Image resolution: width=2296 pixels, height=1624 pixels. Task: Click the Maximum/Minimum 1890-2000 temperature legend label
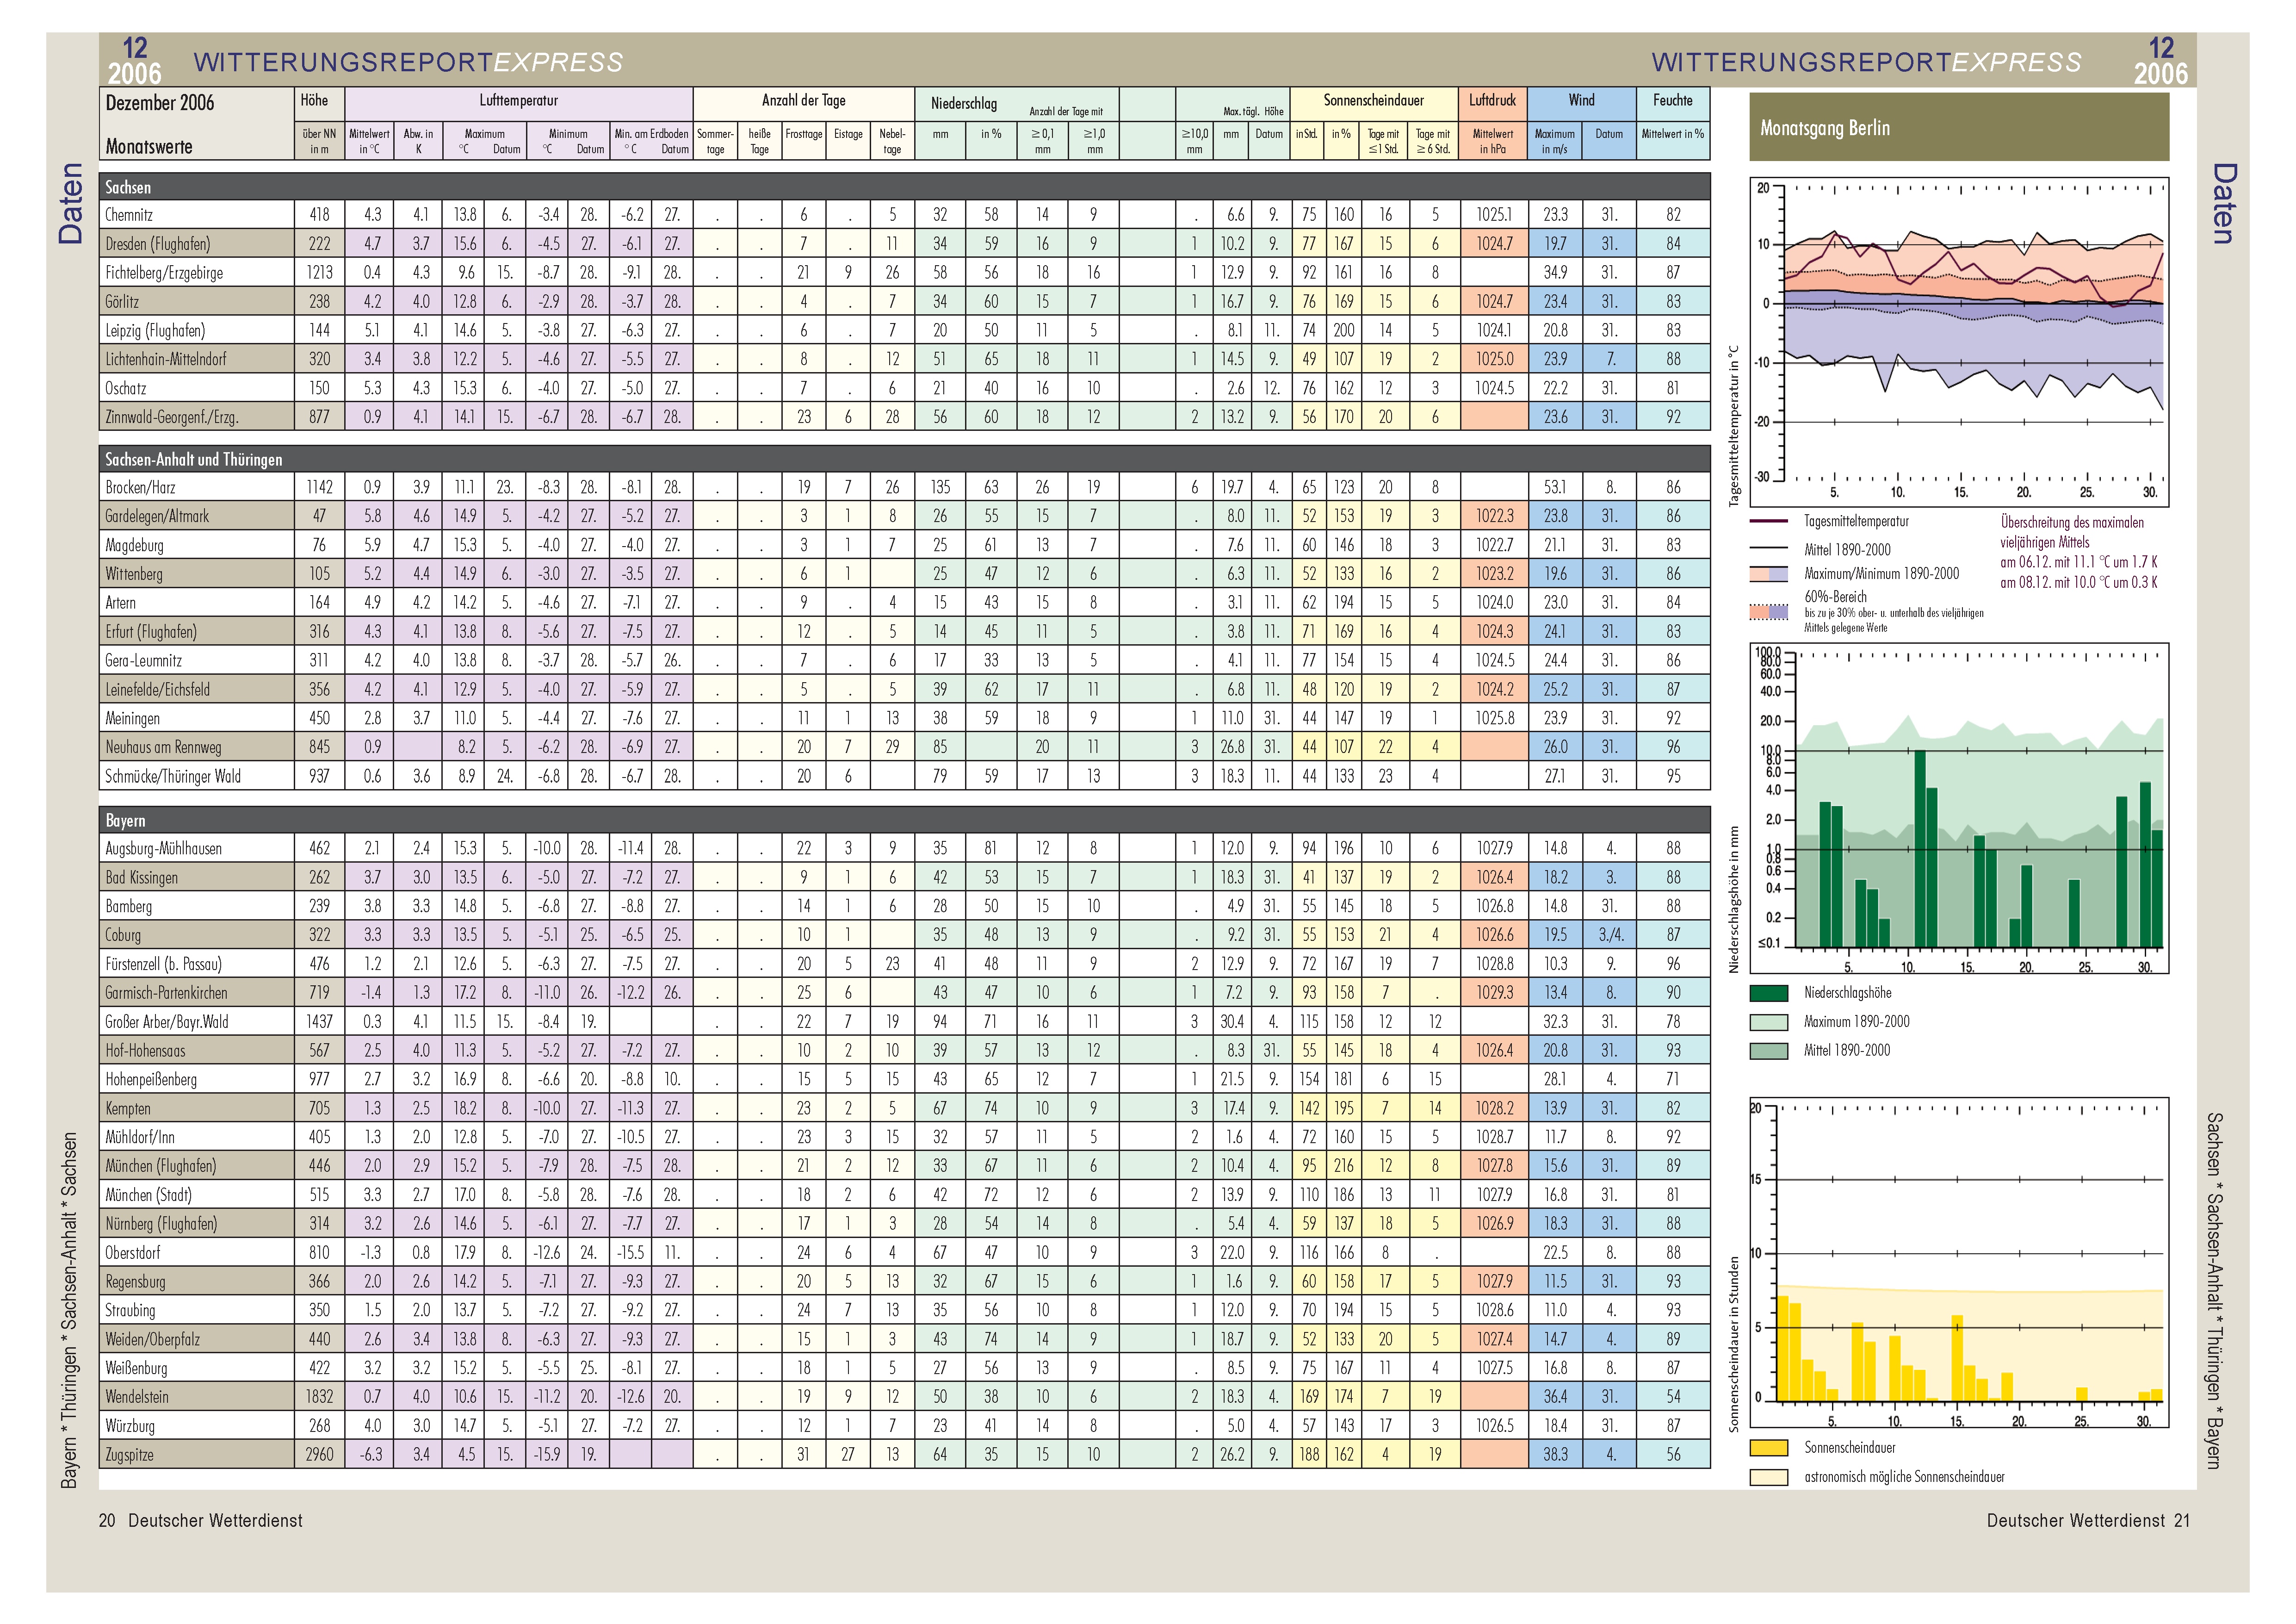(x=1881, y=574)
